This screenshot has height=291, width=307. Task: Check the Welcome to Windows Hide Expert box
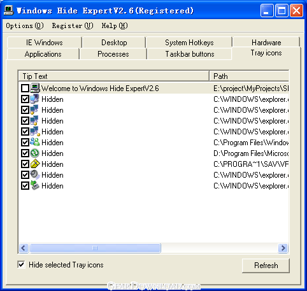(25, 88)
